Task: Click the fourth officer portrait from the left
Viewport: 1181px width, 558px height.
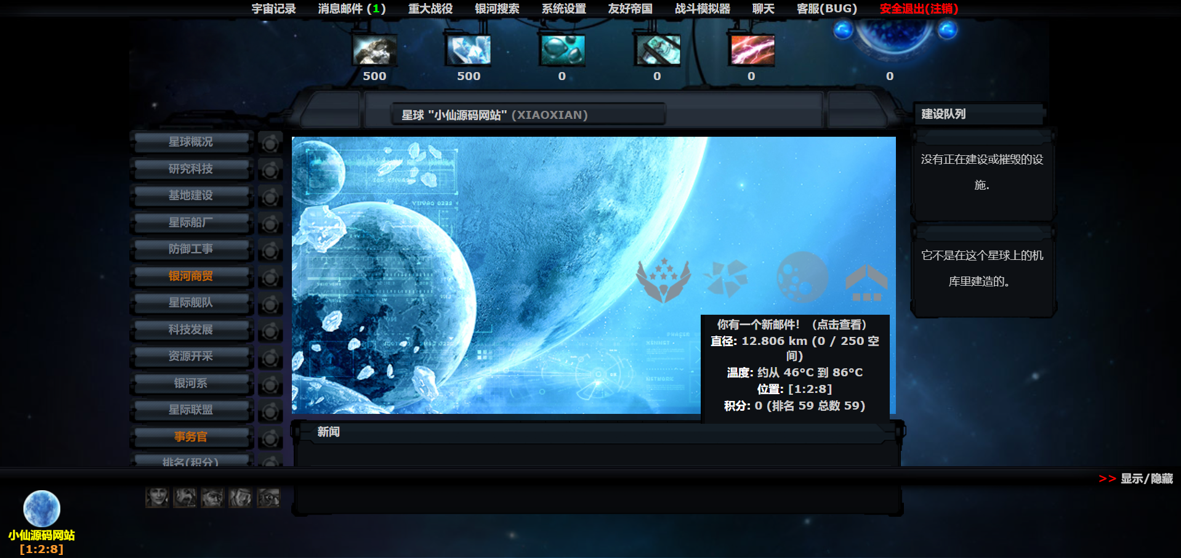Action: [240, 497]
